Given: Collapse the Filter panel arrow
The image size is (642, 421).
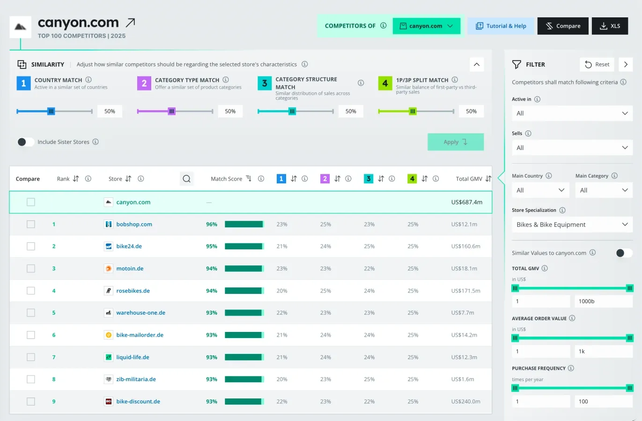Looking at the screenshot, I should 626,64.
